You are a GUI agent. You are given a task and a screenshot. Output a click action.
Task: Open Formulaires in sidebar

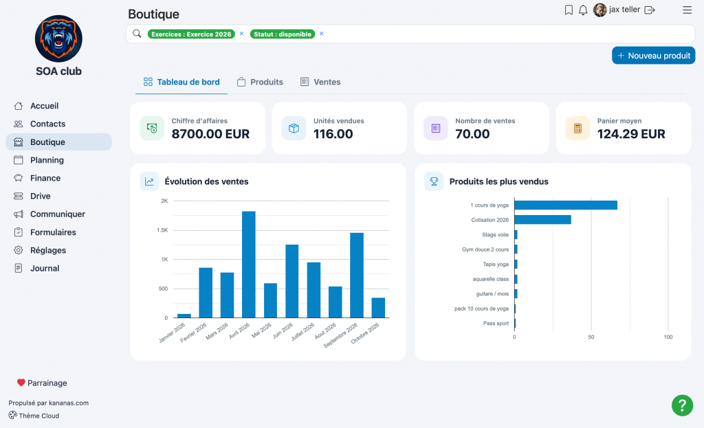point(58,232)
